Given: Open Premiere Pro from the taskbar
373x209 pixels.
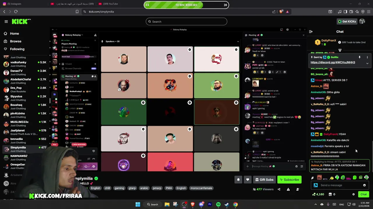Looking at the screenshot, I should (210, 204).
